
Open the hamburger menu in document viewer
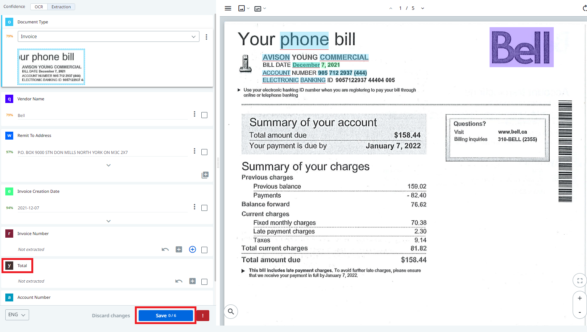pyautogui.click(x=228, y=8)
